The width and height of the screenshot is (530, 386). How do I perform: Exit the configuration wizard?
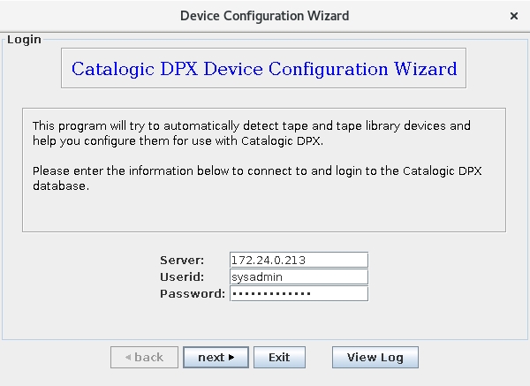(279, 358)
